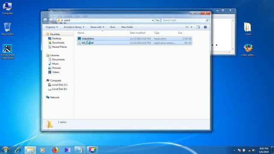The image size is (274, 154).
Task: Open Local Disk (E:) drive
Action: tap(60, 89)
